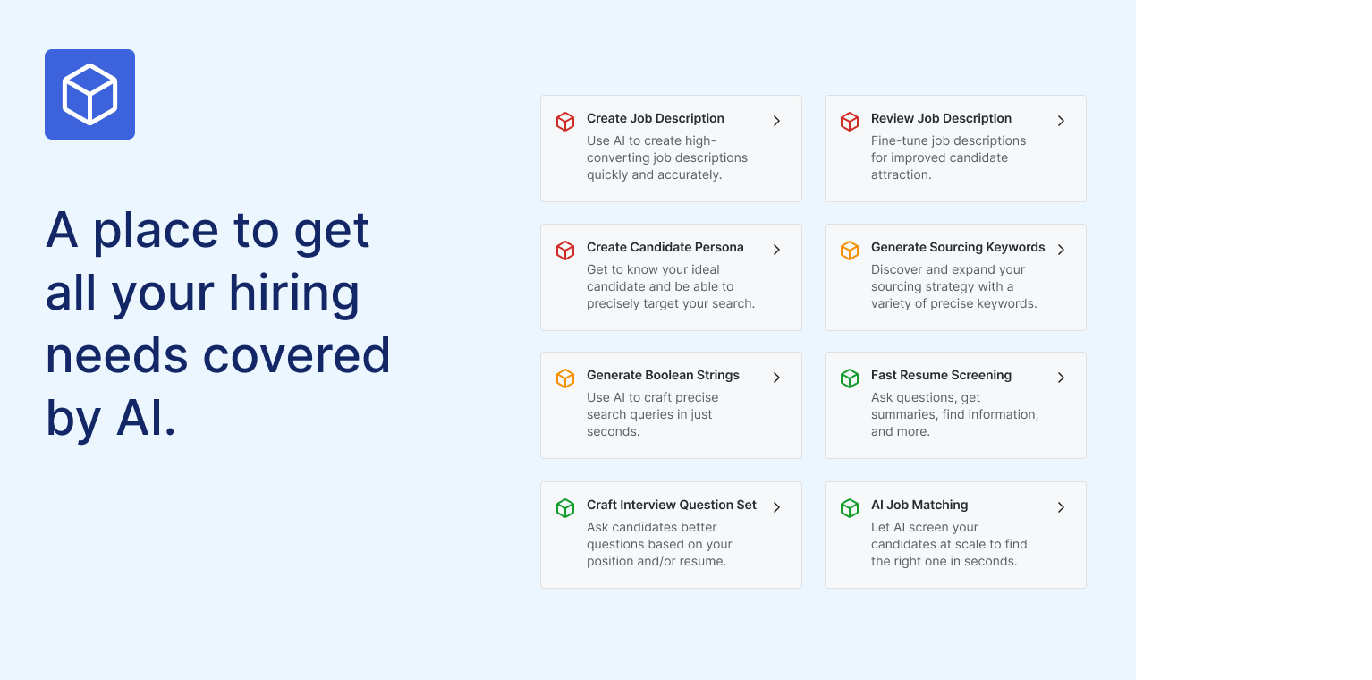Viewport: 1372px width, 680px height.
Task: Click the headline about hiring needs covered by AI
Action: tap(218, 323)
